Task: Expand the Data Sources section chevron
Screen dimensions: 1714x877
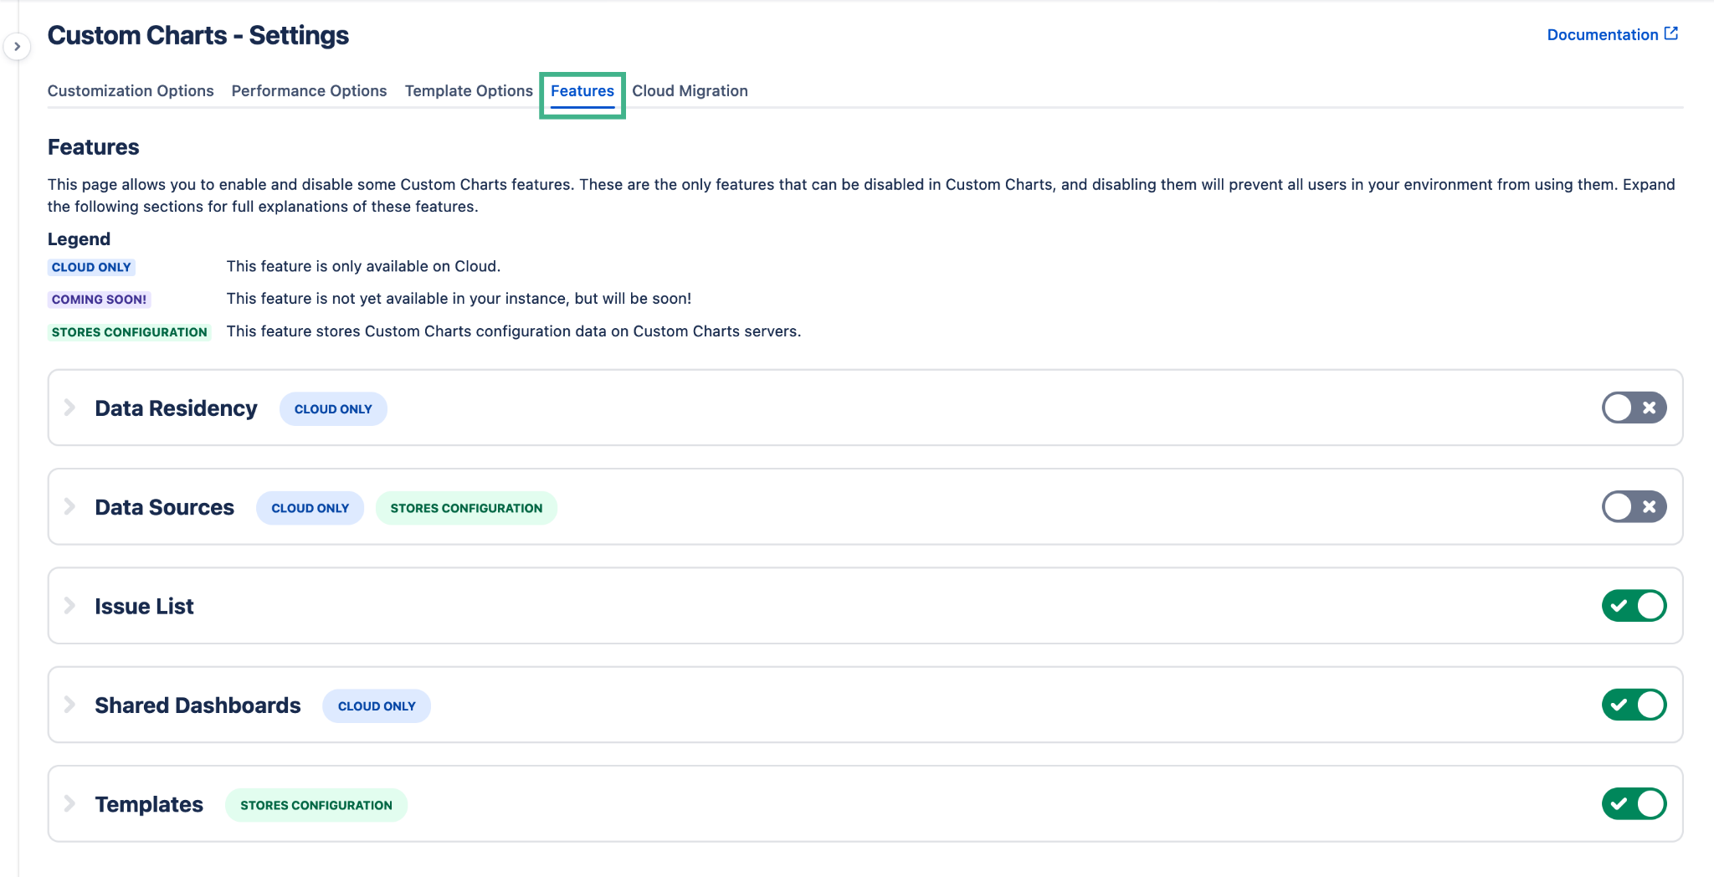Action: point(70,507)
